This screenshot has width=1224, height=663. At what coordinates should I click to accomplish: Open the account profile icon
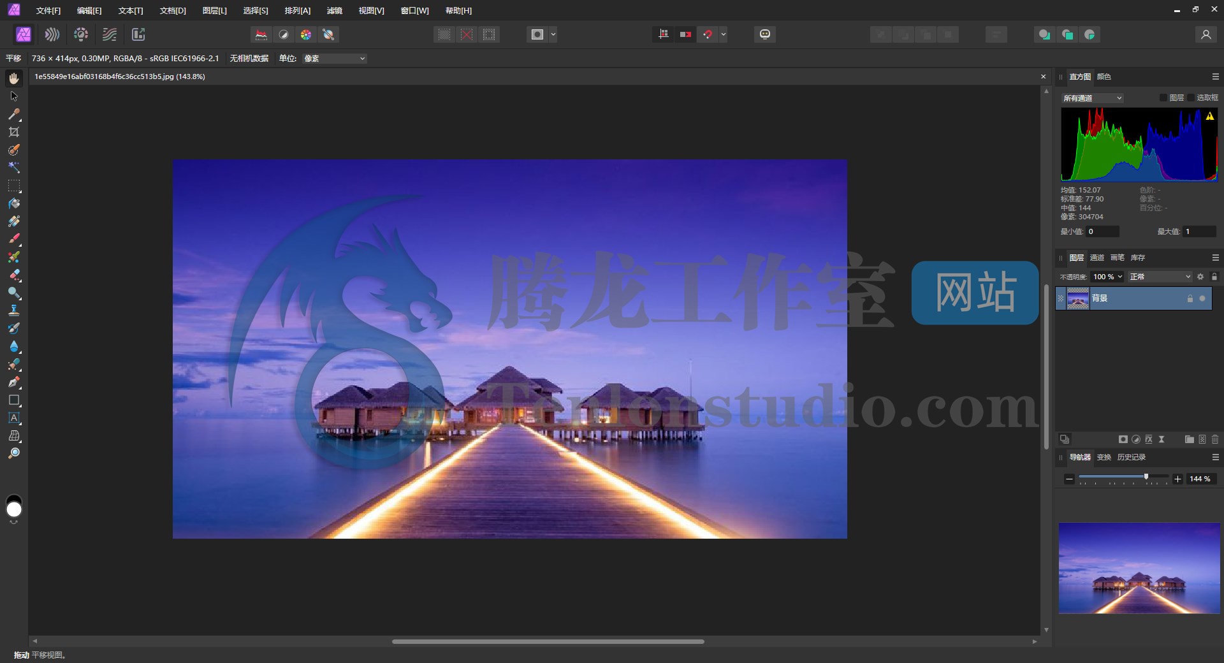pos(1206,34)
